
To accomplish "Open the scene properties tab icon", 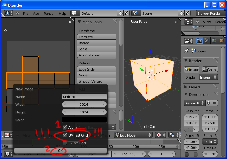I will 207,41.
